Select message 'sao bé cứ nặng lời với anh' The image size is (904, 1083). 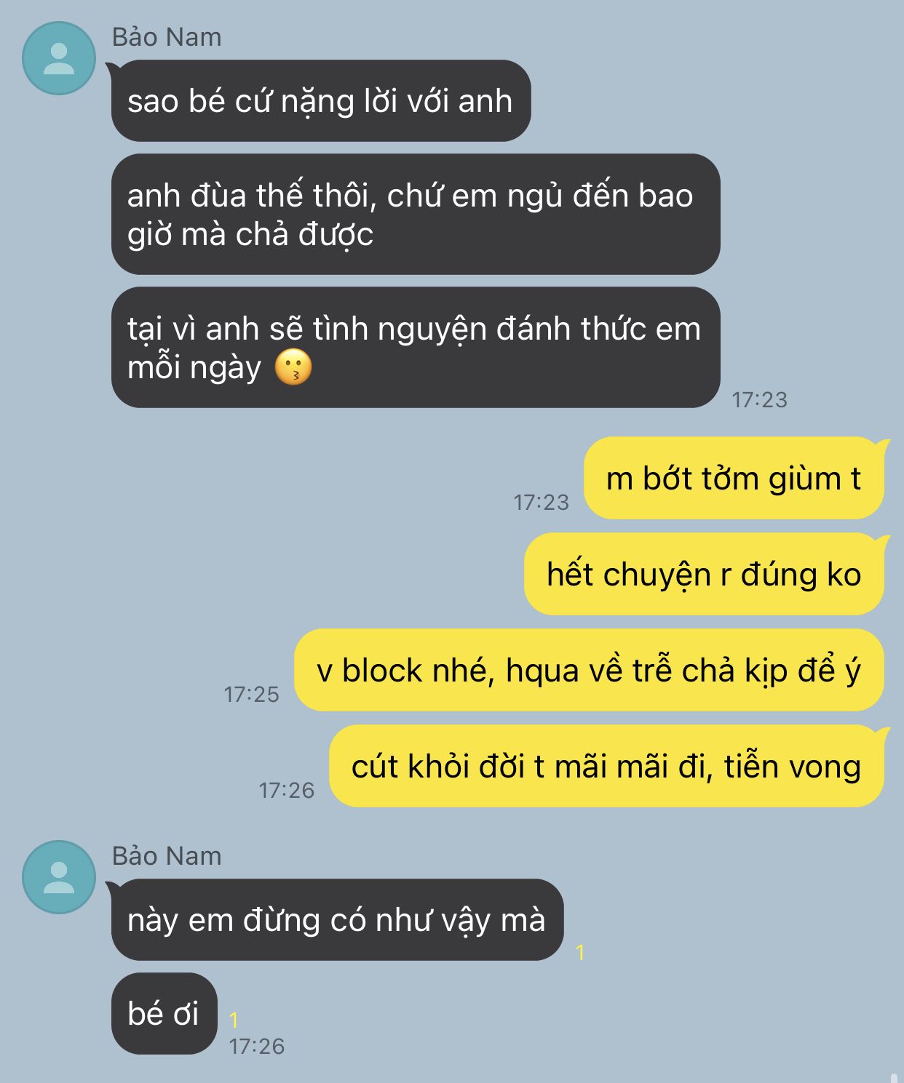click(321, 100)
